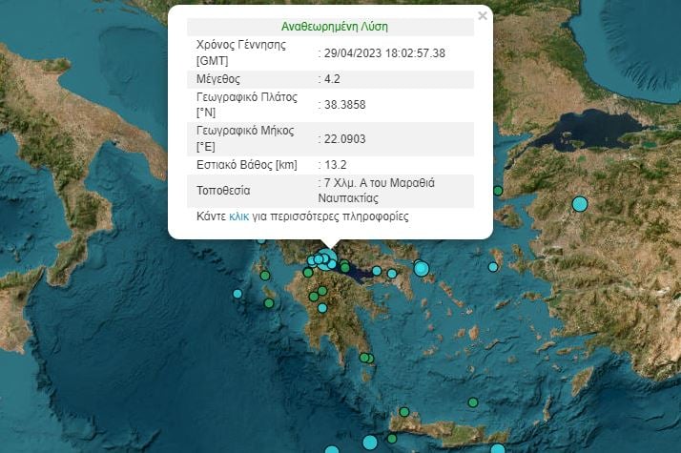
Task: Select the latitude value 38.3858
Action: coord(345,105)
